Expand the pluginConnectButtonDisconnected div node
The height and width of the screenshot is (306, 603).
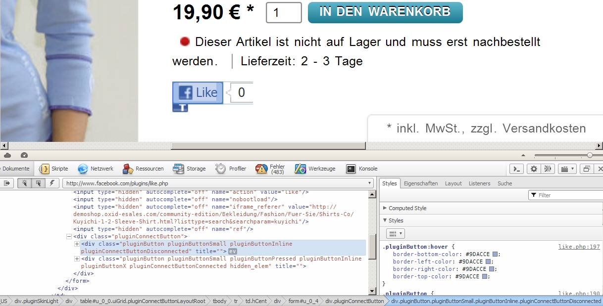[77, 244]
